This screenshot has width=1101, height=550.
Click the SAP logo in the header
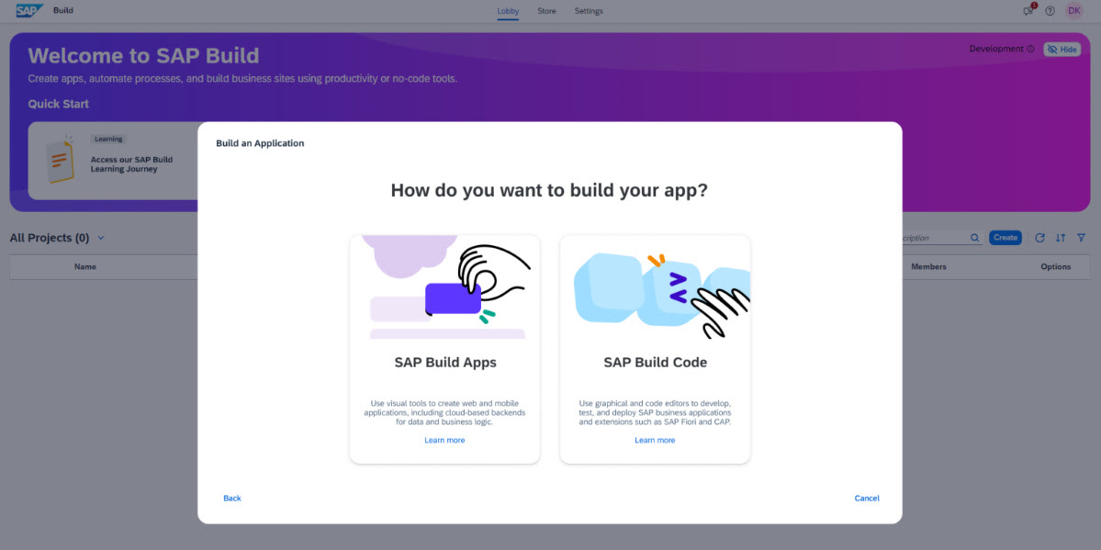click(29, 10)
